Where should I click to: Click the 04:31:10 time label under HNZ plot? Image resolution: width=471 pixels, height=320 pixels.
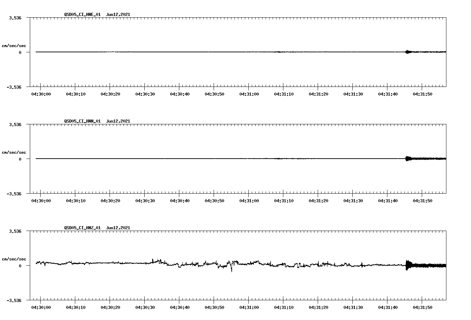pyautogui.click(x=284, y=308)
